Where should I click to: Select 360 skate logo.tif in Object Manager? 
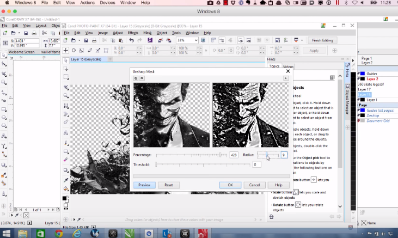tap(371, 84)
